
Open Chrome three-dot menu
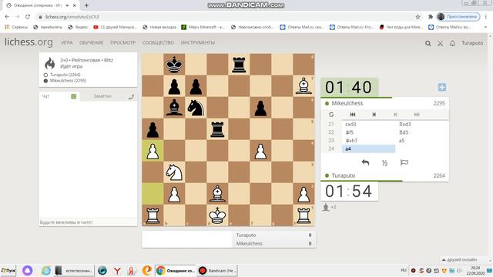point(486,17)
